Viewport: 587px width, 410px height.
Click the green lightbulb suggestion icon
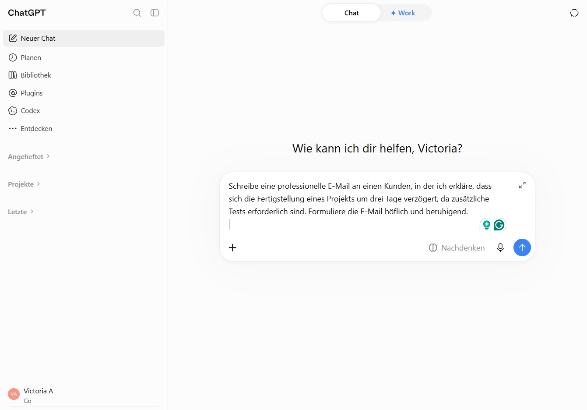tap(486, 225)
